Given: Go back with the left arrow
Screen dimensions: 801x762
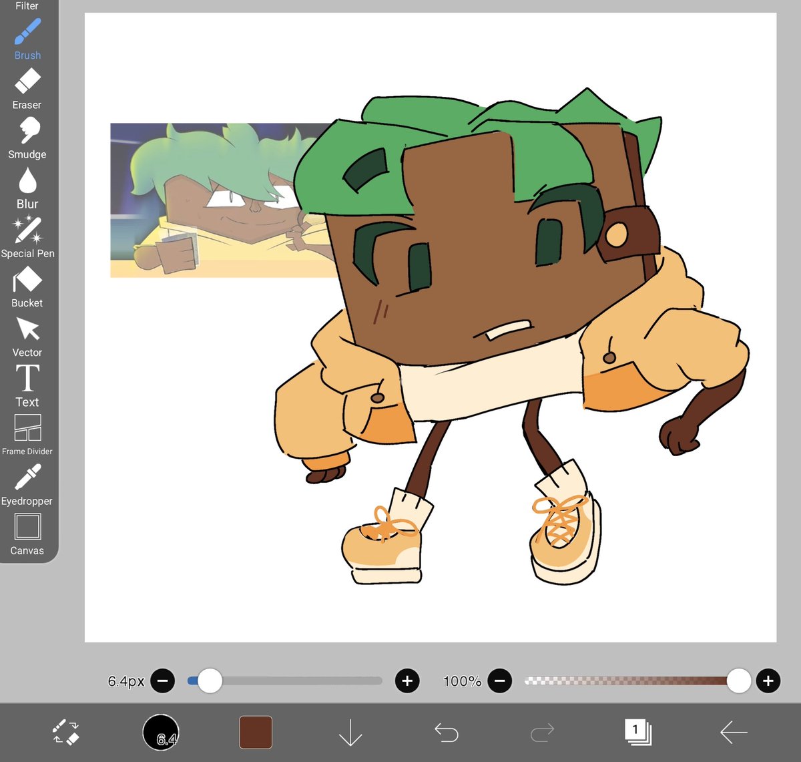Looking at the screenshot, I should click(734, 733).
